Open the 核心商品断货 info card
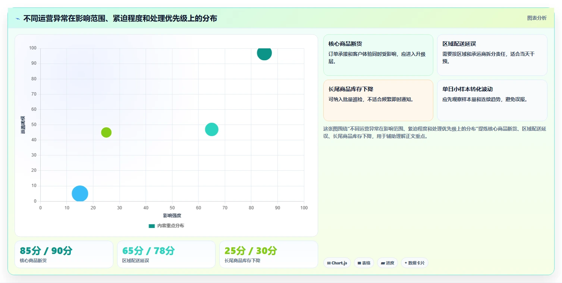The image size is (562, 283). point(378,55)
